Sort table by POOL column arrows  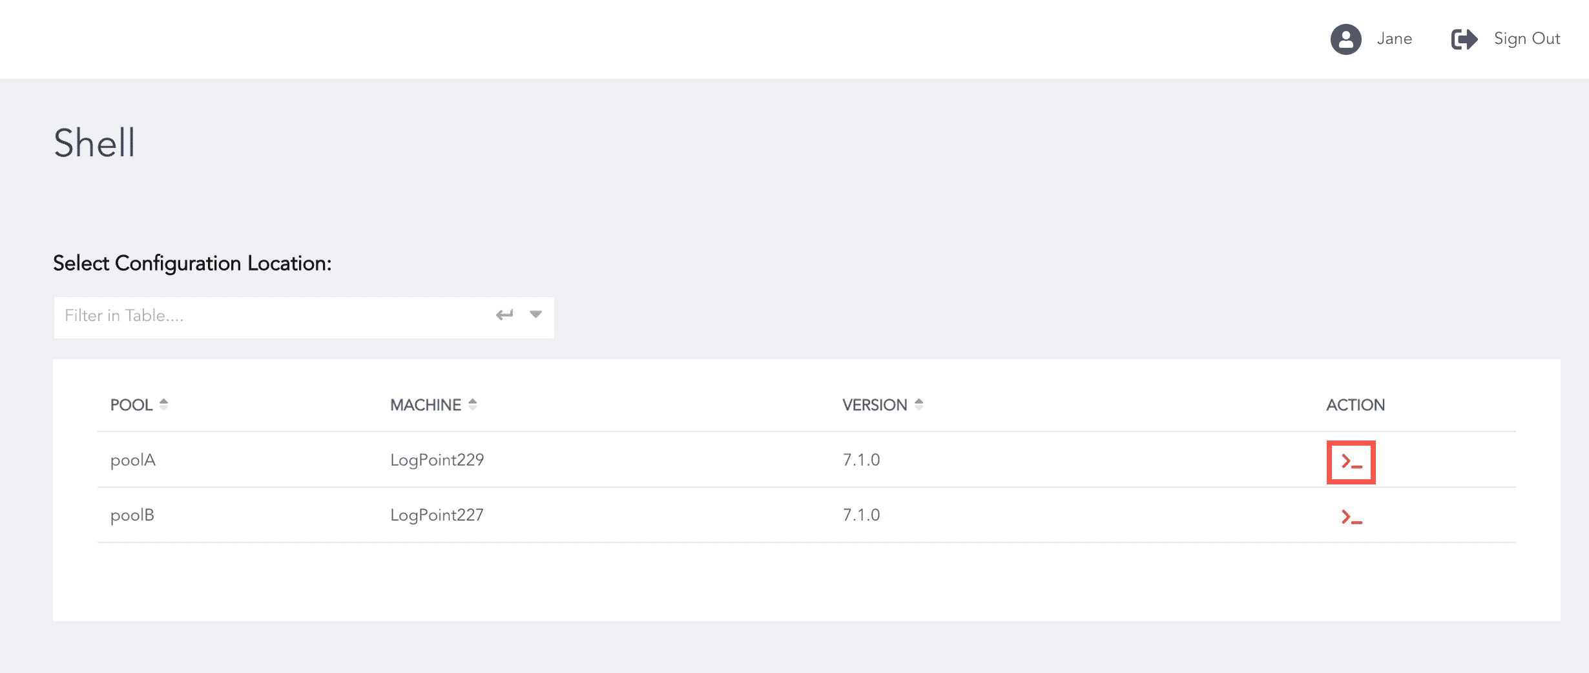click(164, 404)
